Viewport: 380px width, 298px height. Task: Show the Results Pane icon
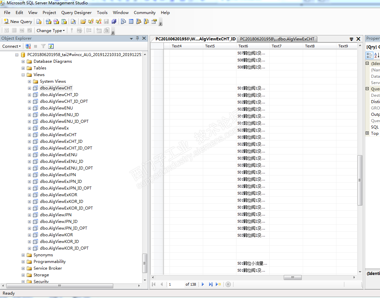tap(30, 30)
